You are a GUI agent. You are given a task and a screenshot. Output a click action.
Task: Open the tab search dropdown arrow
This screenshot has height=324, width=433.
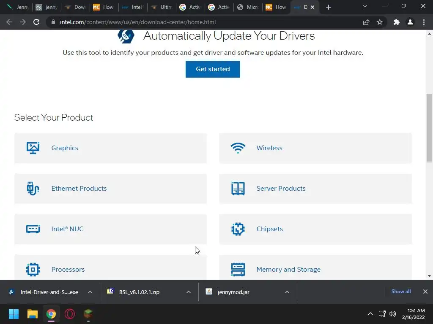point(365,6)
